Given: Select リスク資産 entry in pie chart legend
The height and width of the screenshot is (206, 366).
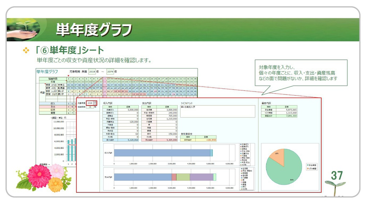Looking at the screenshot, I should coord(312,168).
